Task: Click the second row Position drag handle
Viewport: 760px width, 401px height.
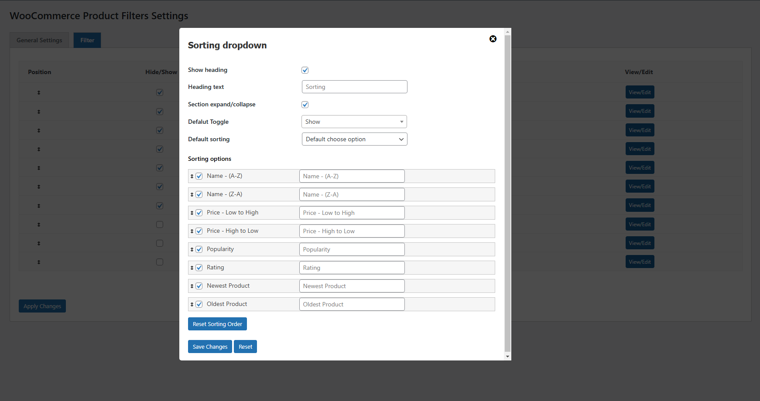Action: tap(39, 112)
